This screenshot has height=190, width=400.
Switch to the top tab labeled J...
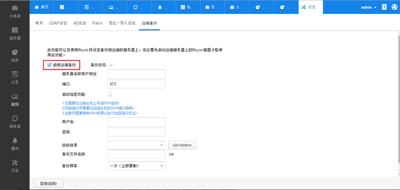pos(237,7)
